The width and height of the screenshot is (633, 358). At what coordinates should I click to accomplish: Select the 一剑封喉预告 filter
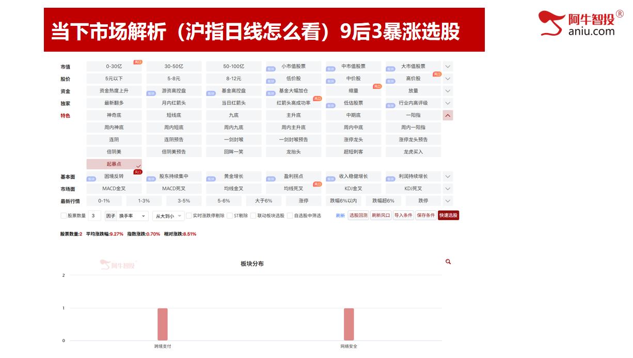tap(294, 139)
